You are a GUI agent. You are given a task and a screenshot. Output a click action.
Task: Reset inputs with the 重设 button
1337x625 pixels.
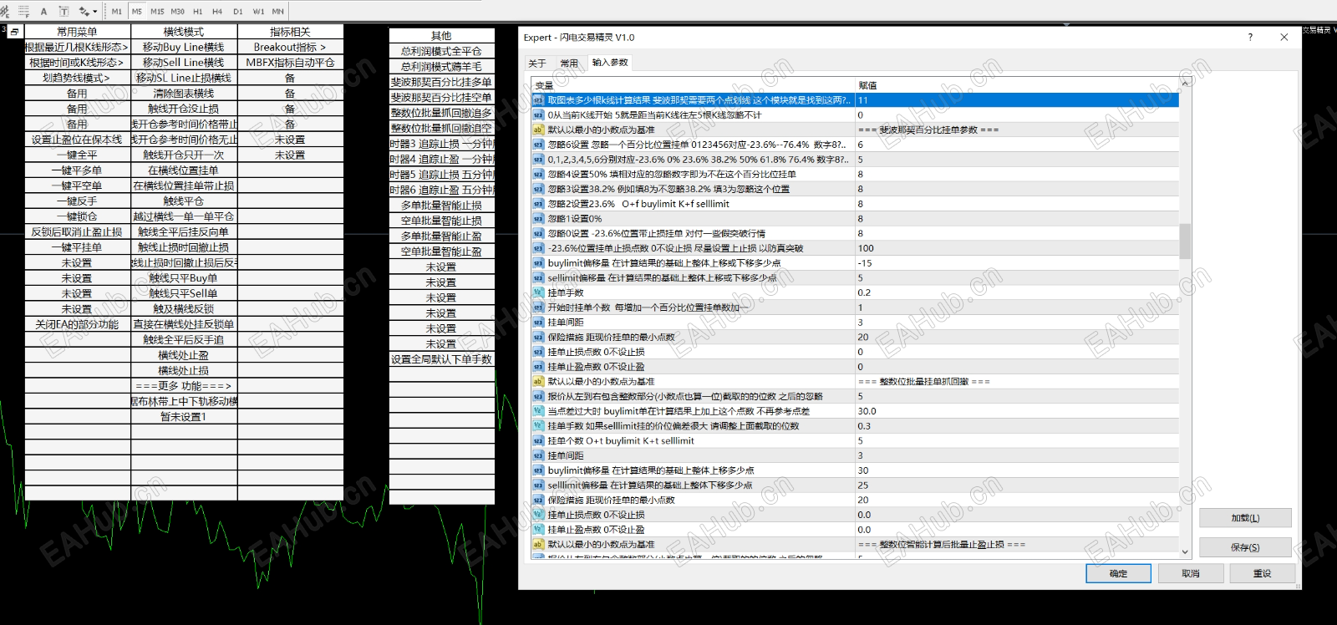pyautogui.click(x=1263, y=573)
